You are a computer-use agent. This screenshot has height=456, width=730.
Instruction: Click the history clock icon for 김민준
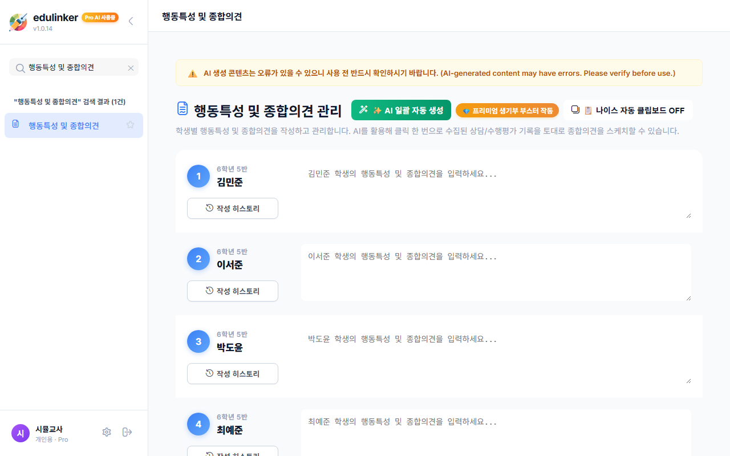pyautogui.click(x=210, y=208)
